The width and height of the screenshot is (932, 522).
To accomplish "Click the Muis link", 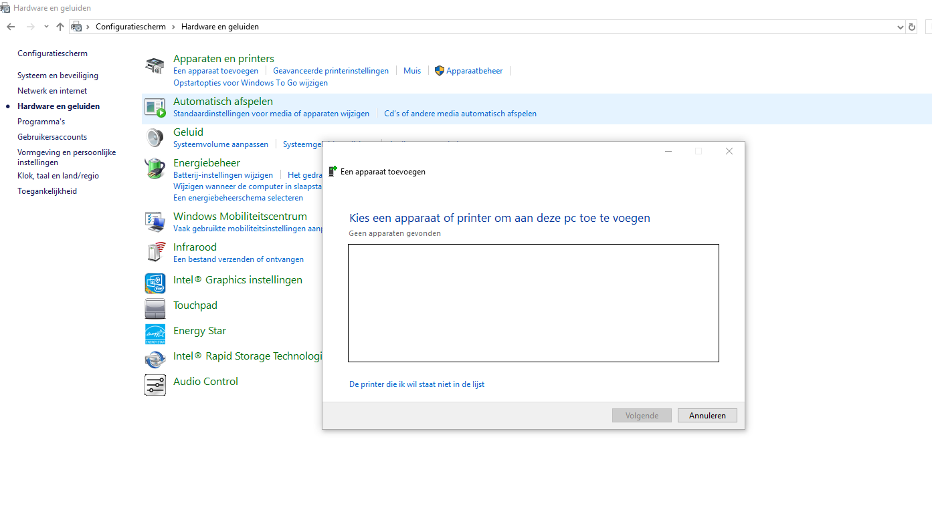I will 412,71.
